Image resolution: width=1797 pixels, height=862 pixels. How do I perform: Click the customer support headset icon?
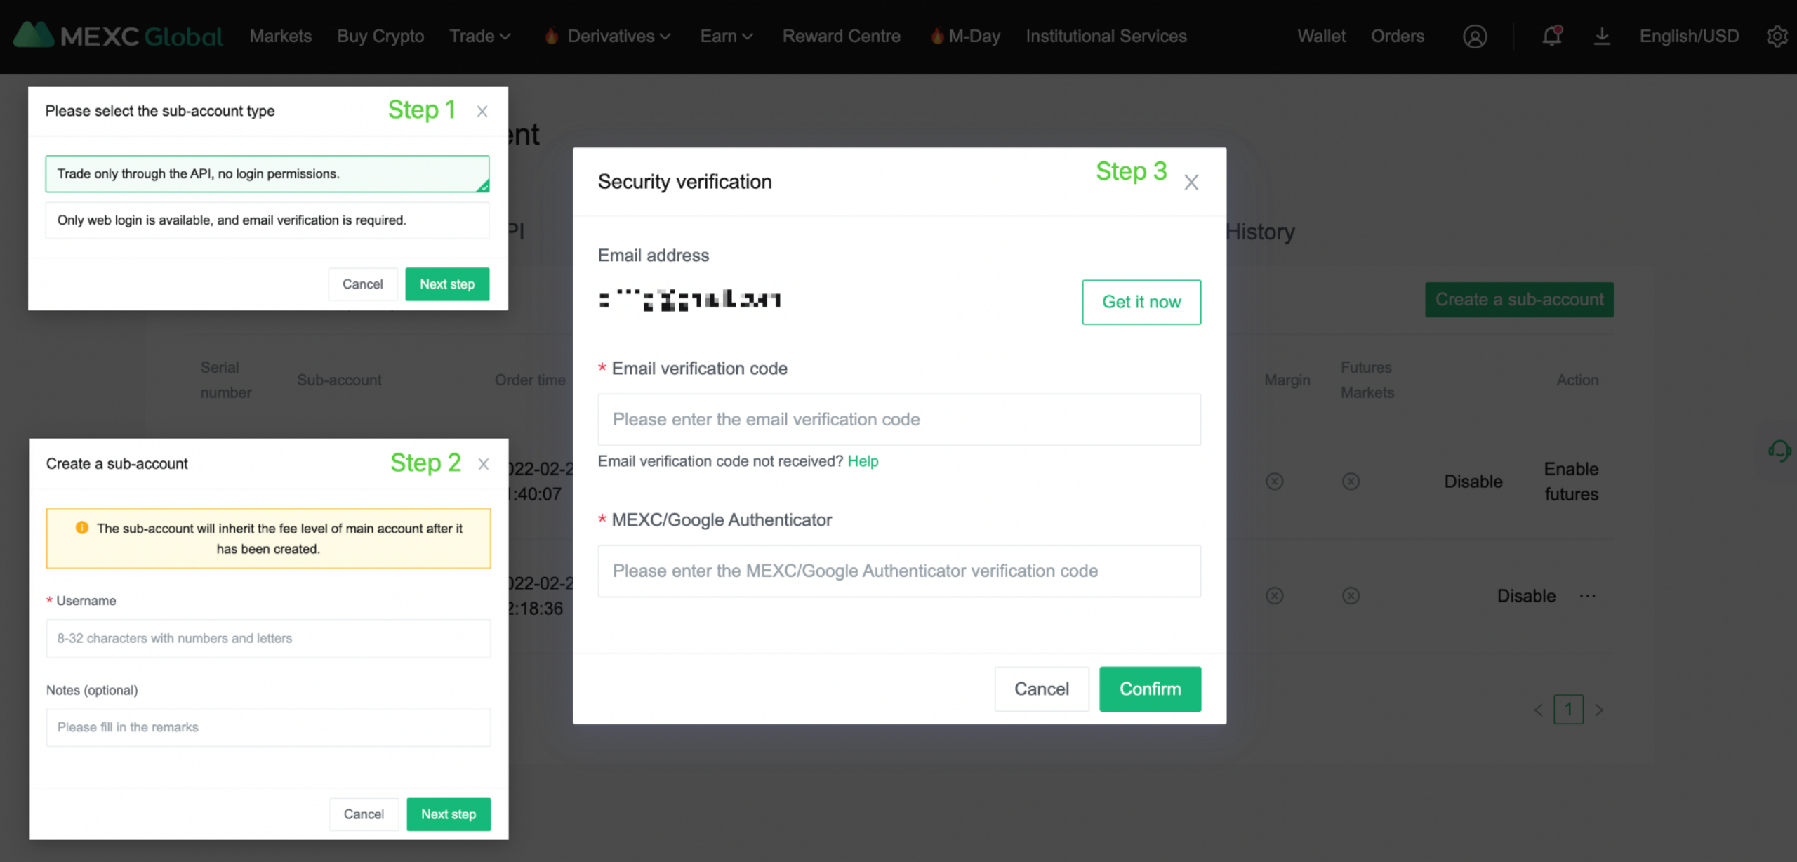[1779, 451]
